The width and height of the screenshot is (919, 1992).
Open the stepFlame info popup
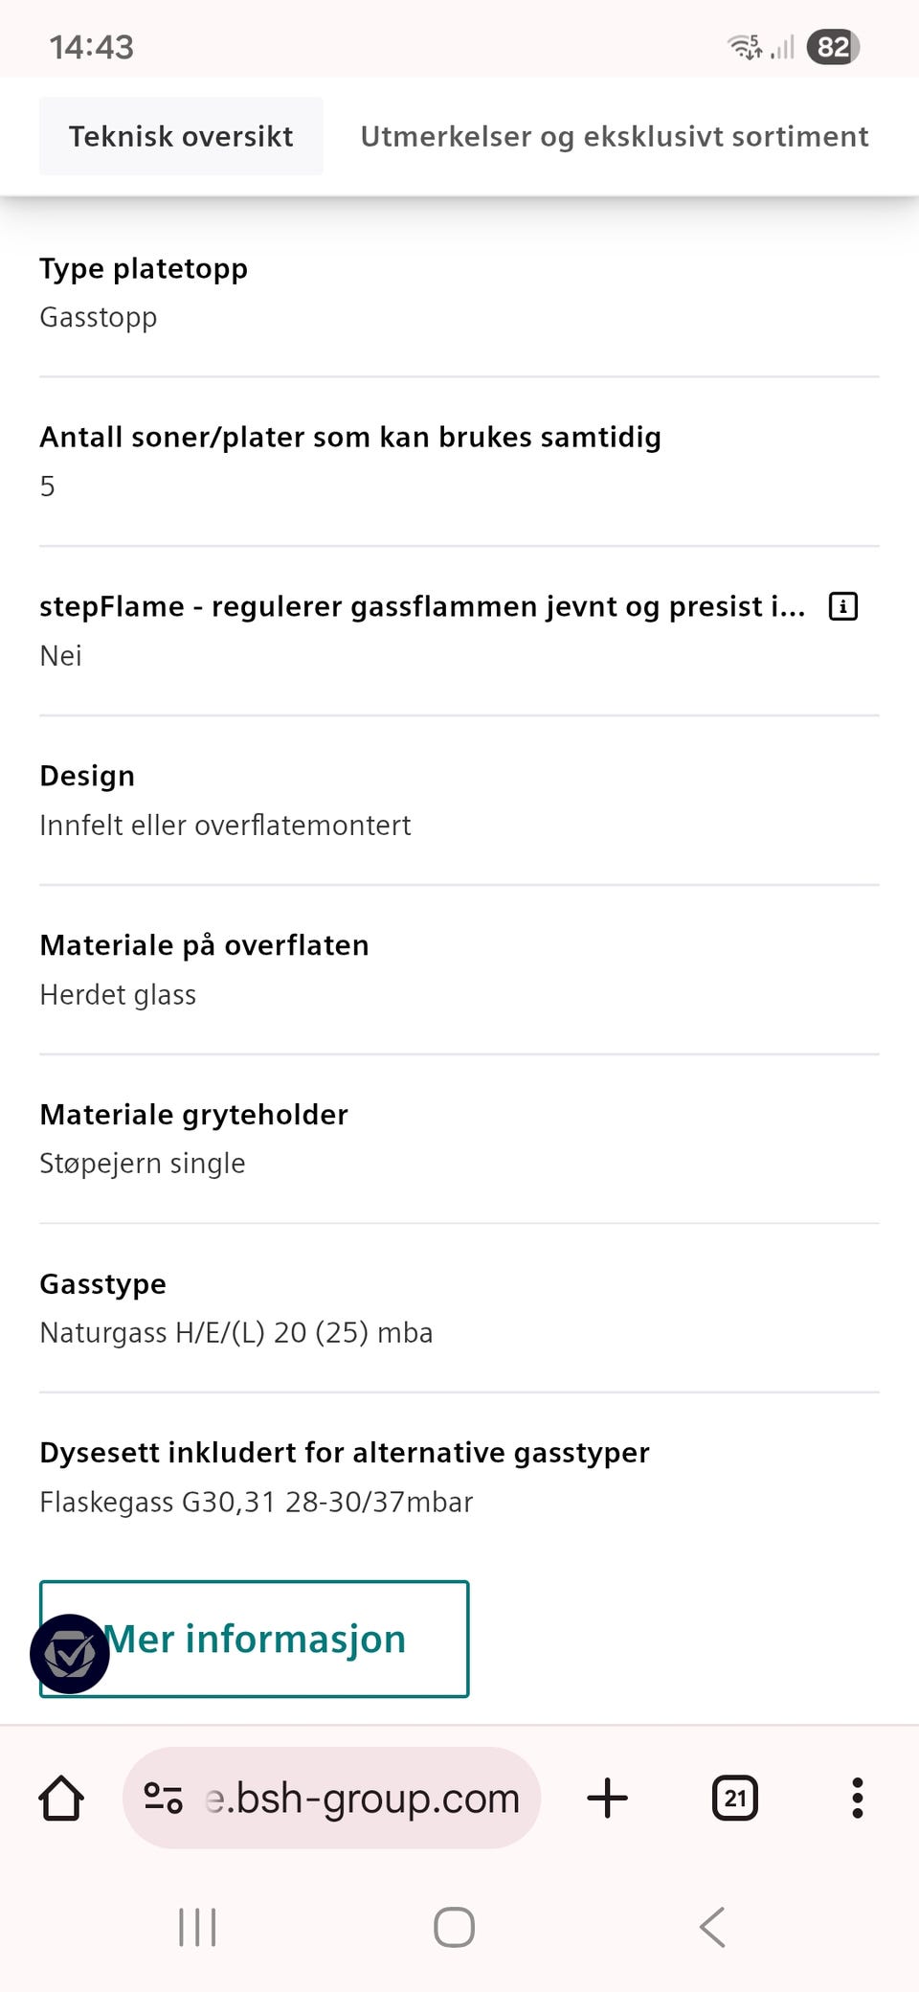pyautogui.click(x=842, y=605)
